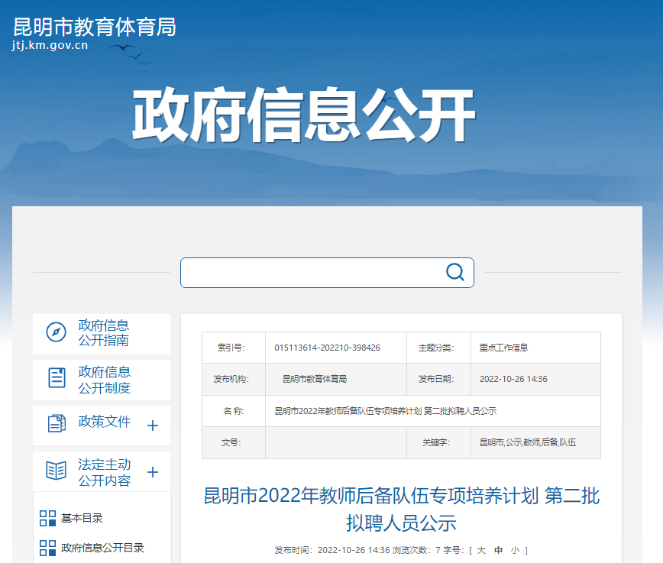Expand the 政策文件 section with plus sign

pos(152,425)
